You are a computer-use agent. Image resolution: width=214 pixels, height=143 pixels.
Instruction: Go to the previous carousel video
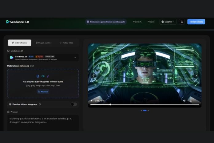coord(93,76)
